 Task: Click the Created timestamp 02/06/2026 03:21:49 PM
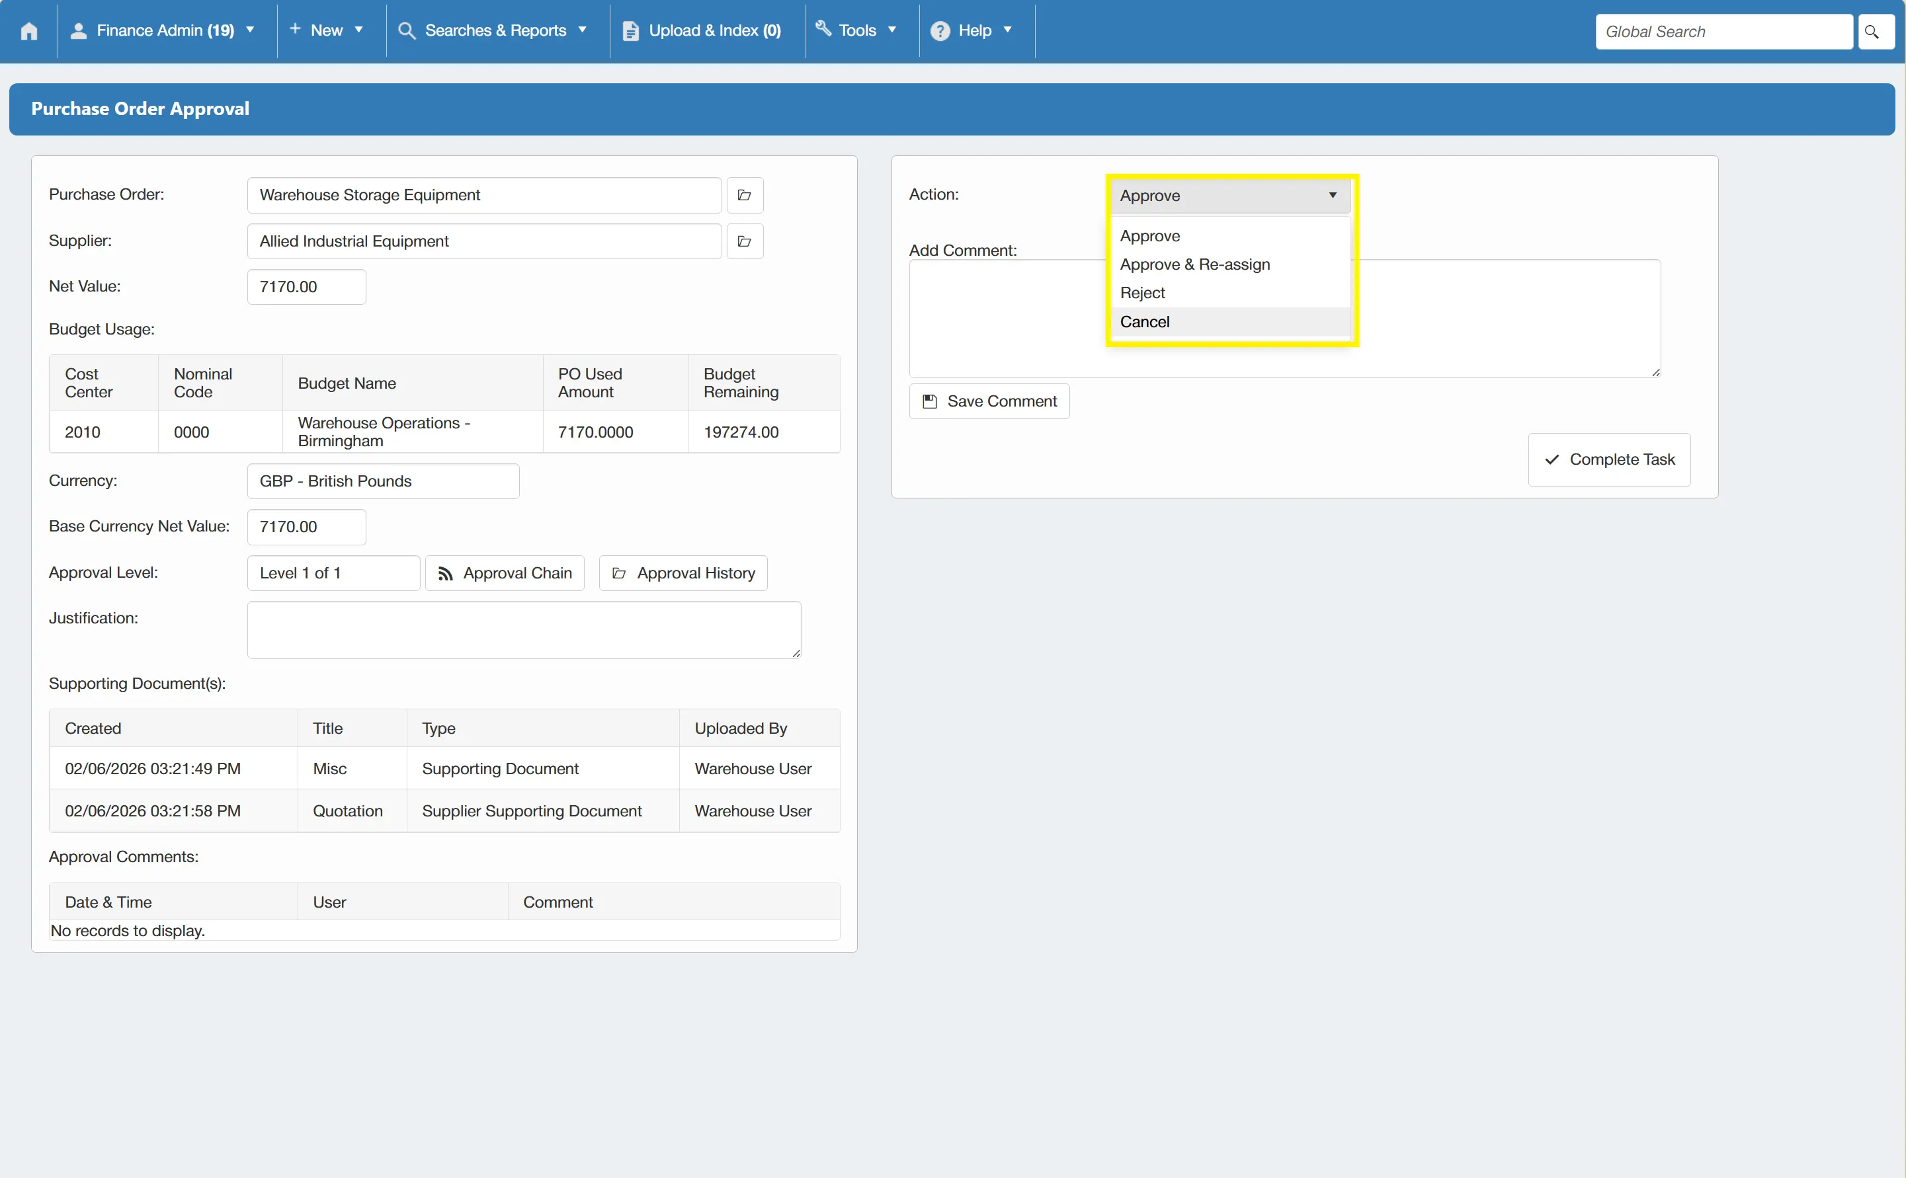pyautogui.click(x=153, y=769)
